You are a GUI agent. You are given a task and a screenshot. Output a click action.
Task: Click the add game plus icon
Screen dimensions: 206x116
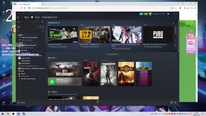click(19, 102)
